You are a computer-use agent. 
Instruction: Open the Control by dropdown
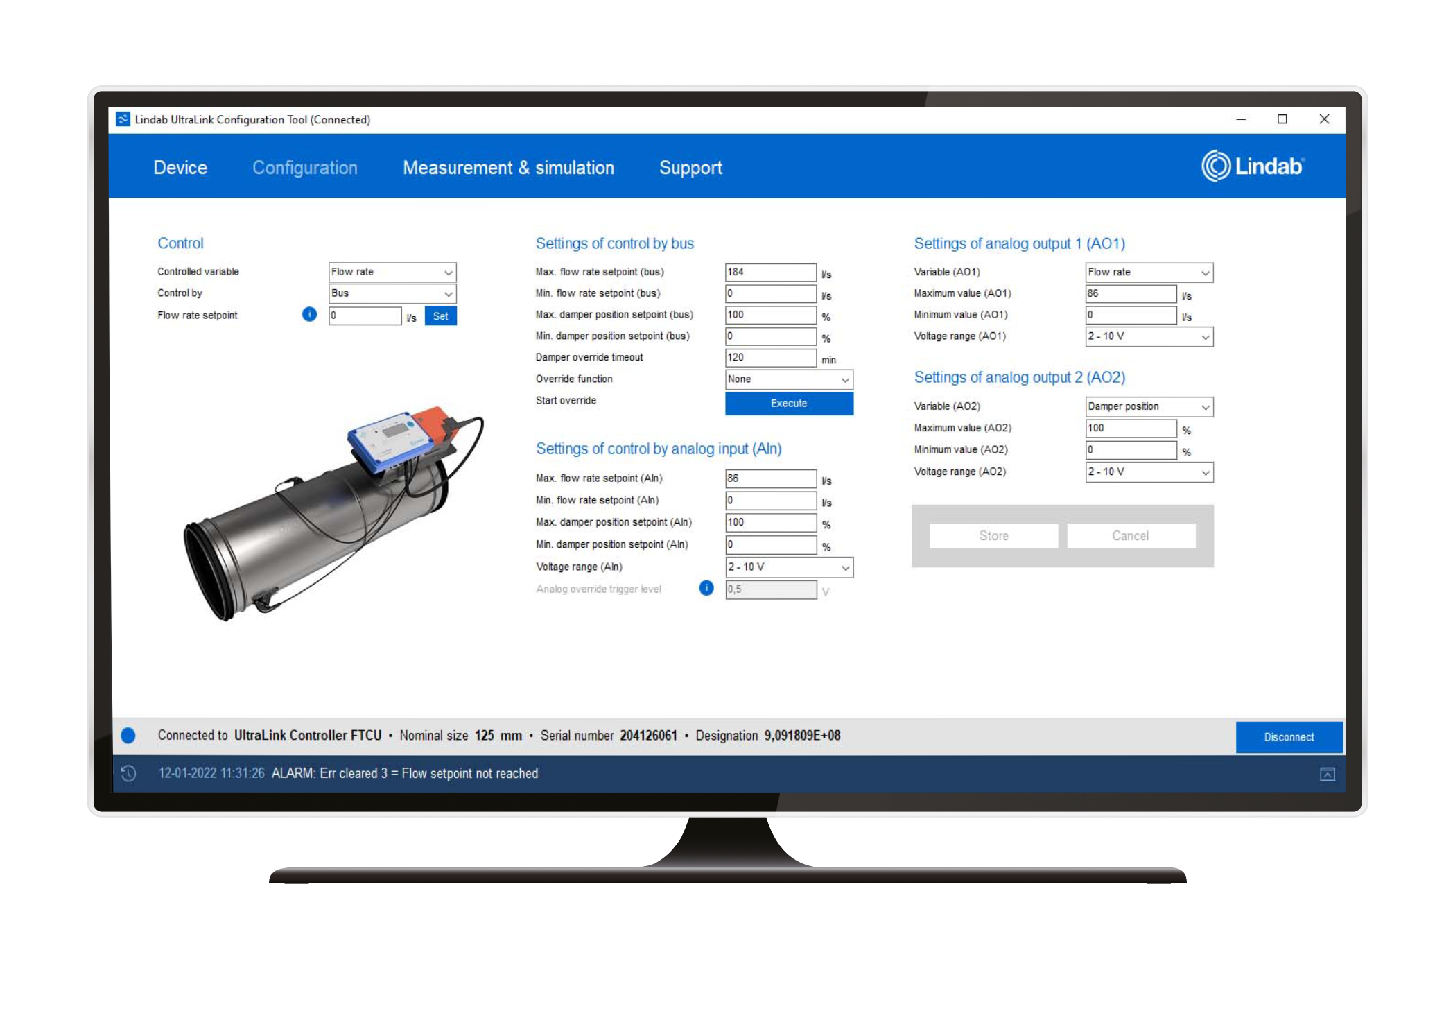coord(392,293)
